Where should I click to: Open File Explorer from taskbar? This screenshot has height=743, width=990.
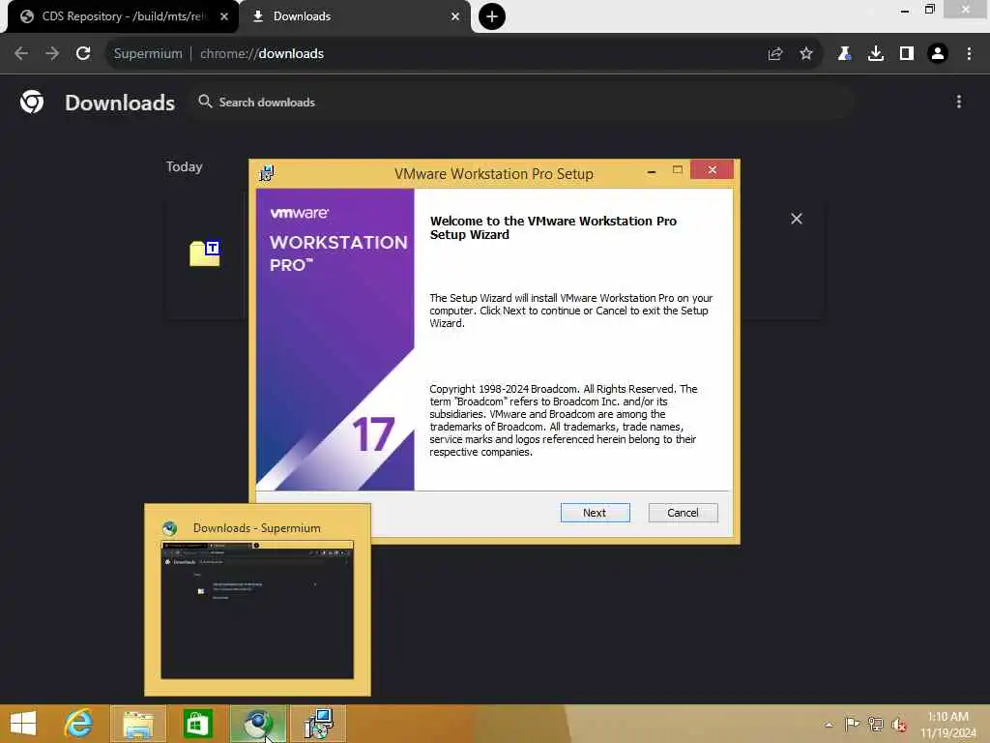pos(138,724)
